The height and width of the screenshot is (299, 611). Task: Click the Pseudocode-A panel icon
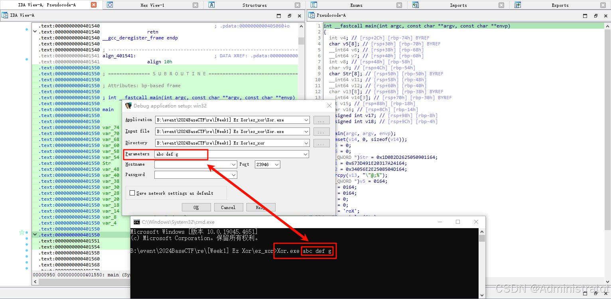(x=311, y=15)
